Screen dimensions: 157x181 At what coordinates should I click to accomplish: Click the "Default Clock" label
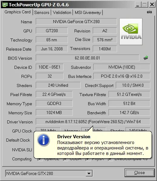click(18, 140)
